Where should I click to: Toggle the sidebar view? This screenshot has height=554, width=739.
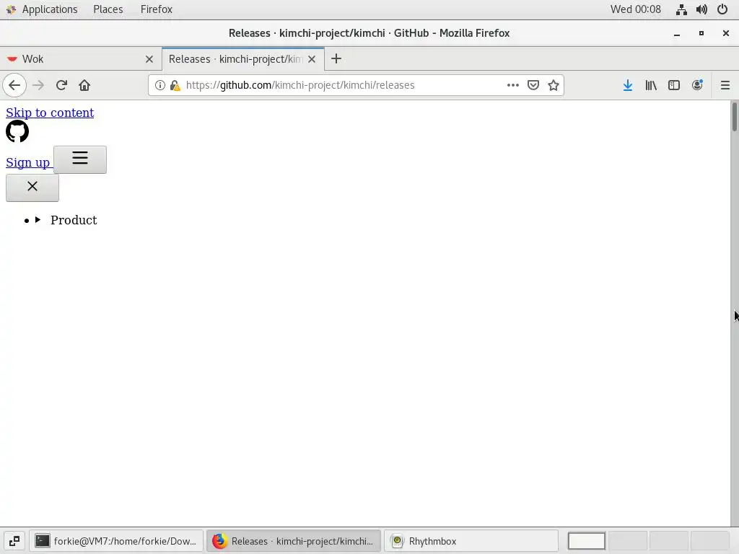pos(674,85)
